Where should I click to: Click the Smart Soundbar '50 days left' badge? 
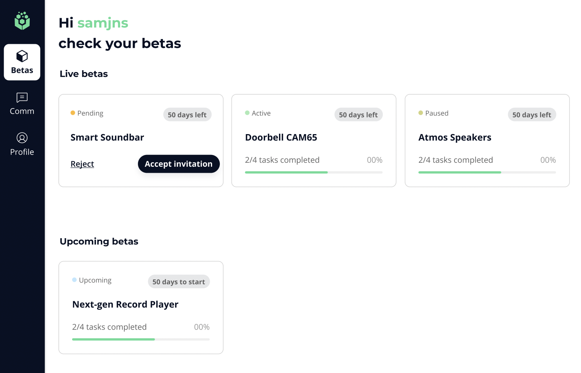click(x=187, y=115)
